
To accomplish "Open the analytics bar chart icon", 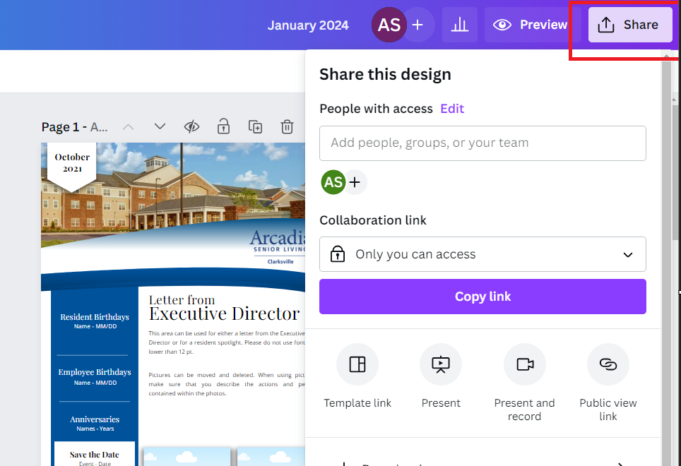I will [x=459, y=25].
